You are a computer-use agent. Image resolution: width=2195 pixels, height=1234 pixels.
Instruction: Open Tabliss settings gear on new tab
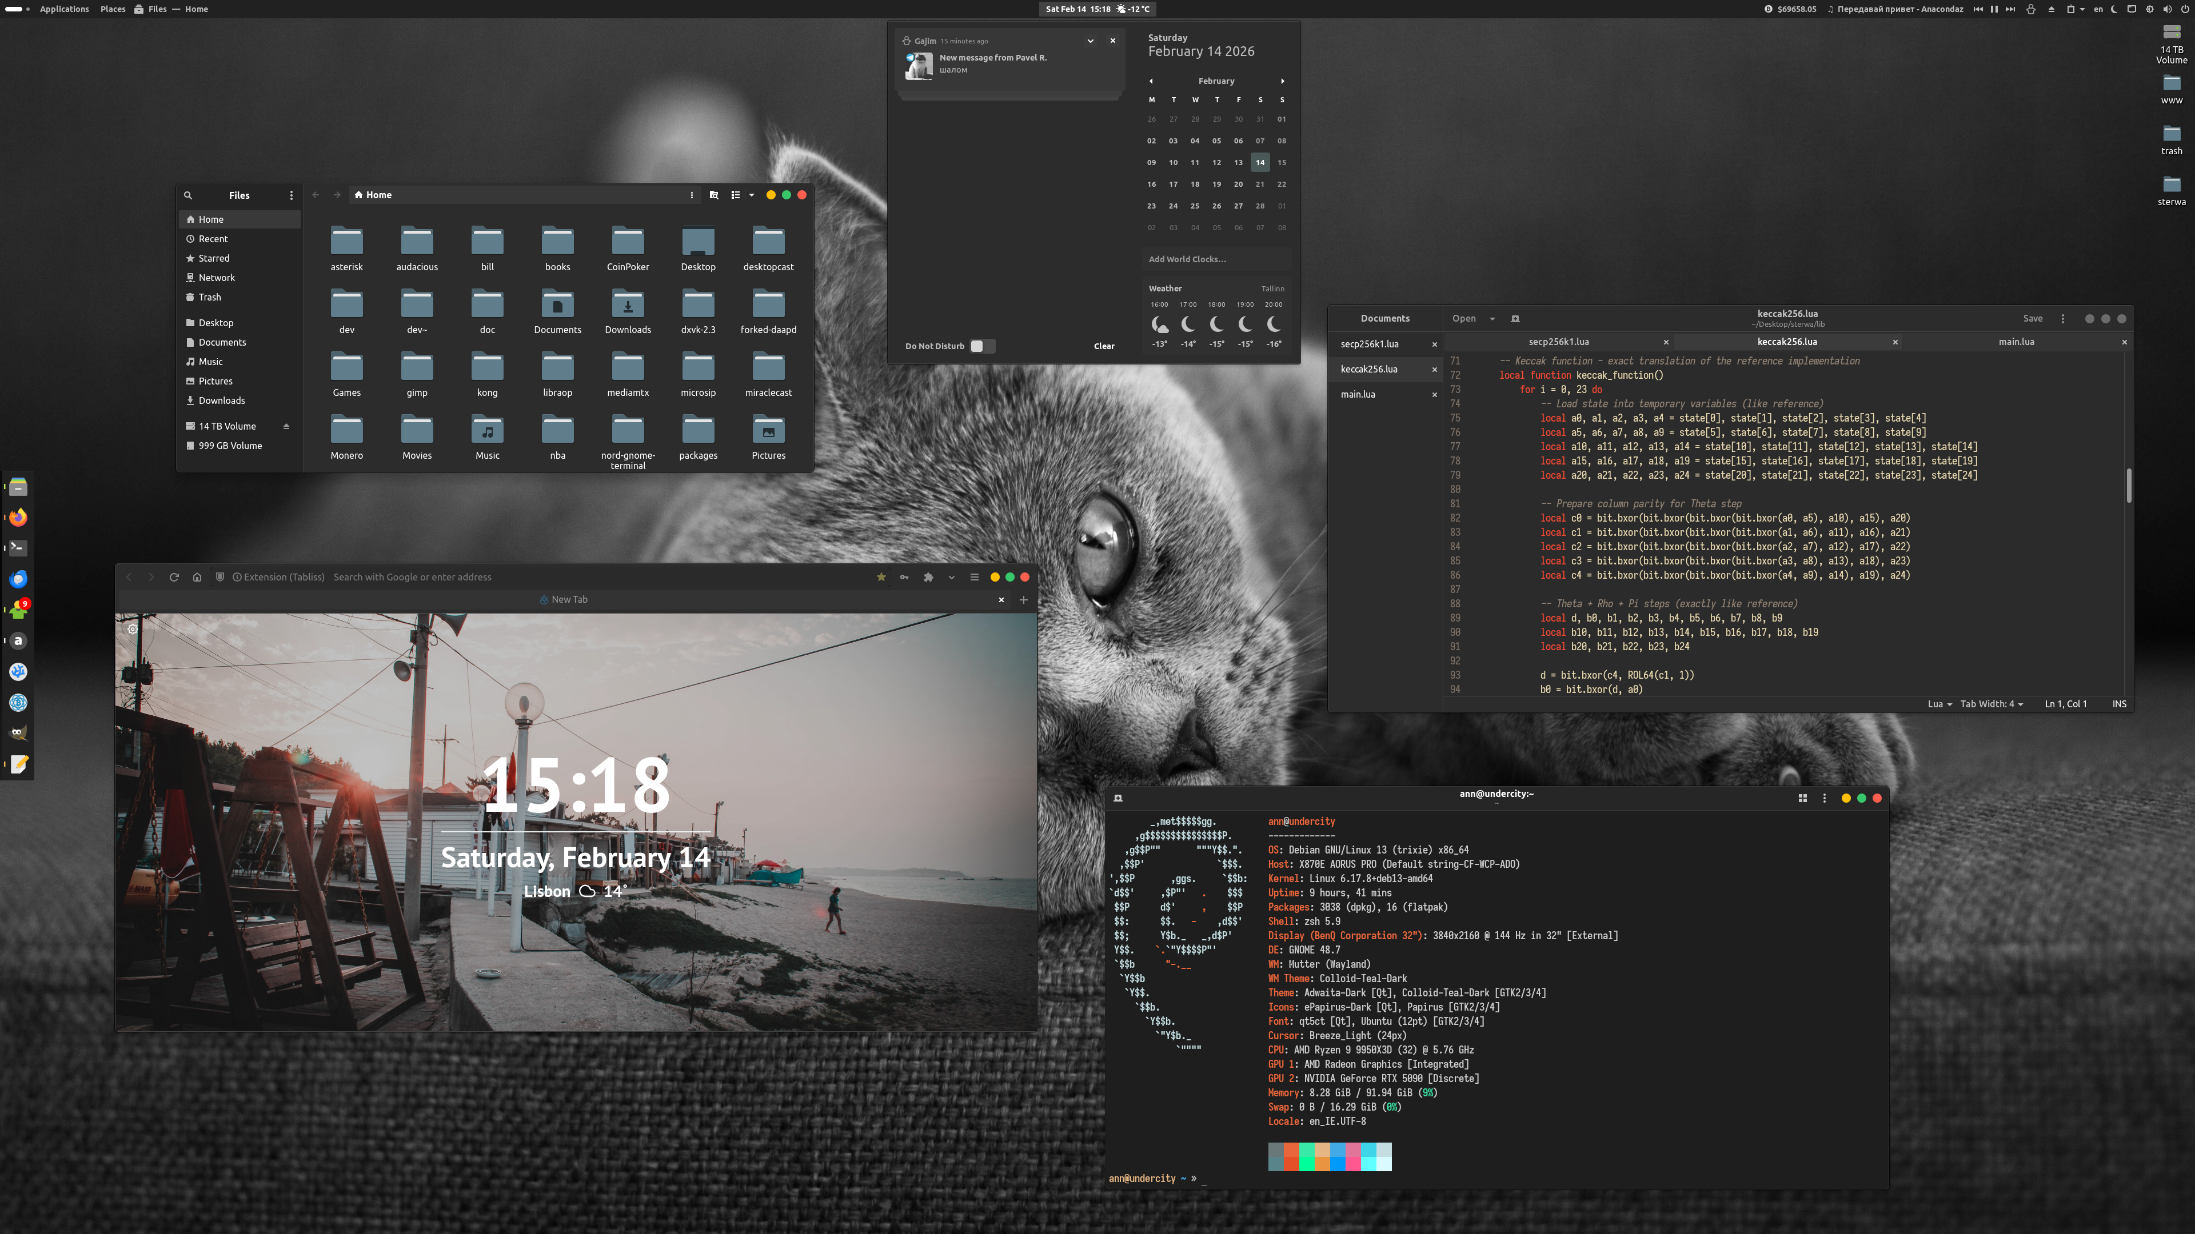(133, 628)
